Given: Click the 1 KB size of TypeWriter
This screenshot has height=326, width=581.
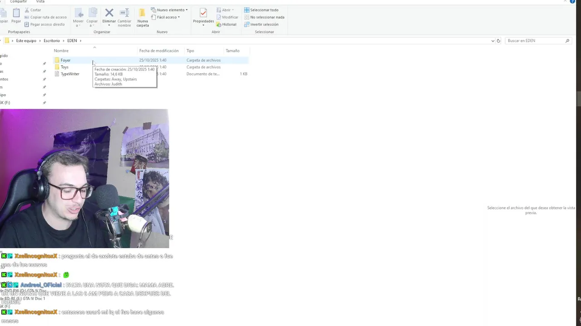Looking at the screenshot, I should pyautogui.click(x=244, y=74).
